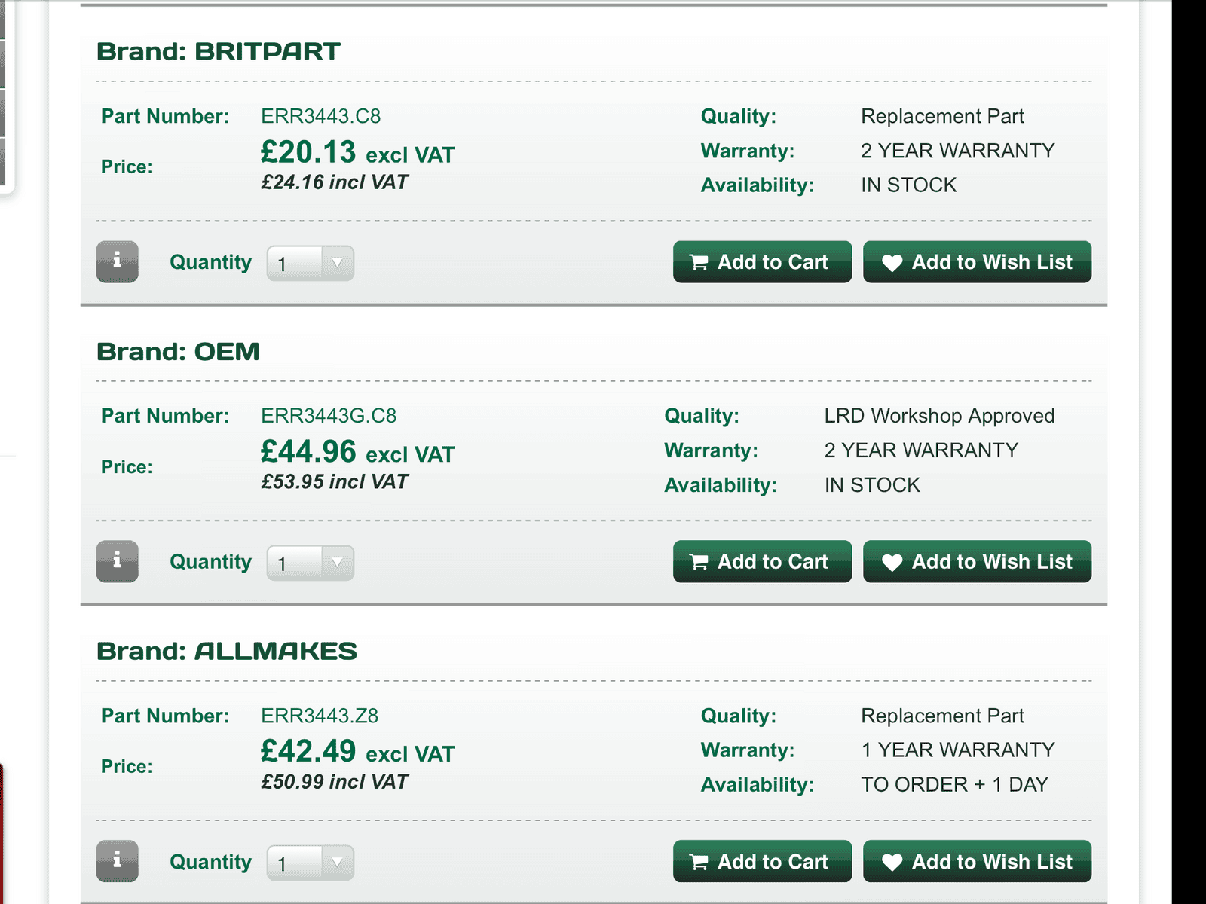Click the Brand: ALLMAKES heading
The width and height of the screenshot is (1206, 904).
[x=227, y=651]
